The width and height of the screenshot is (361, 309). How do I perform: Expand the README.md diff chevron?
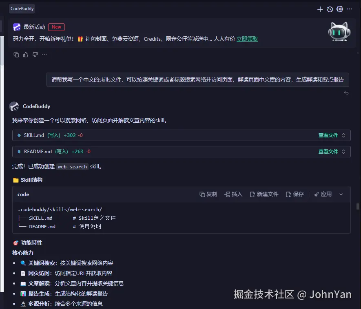tap(343, 152)
